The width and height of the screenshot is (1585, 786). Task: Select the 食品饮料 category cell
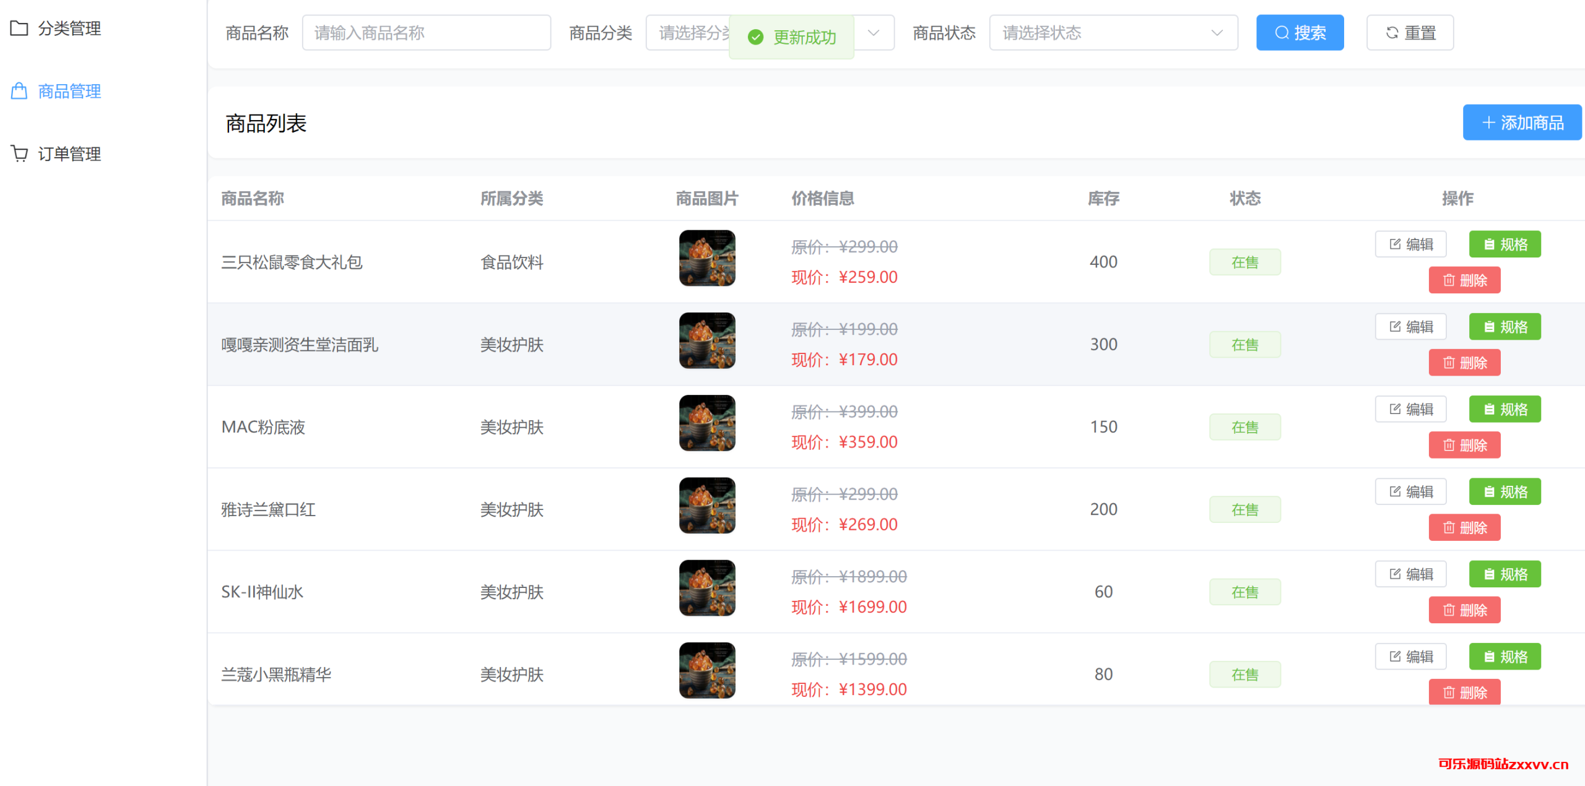tap(511, 262)
